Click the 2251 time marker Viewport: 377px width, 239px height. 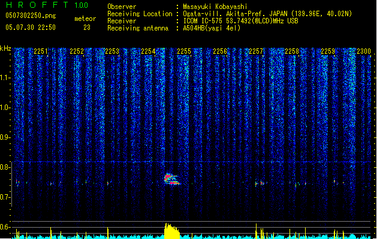[x=41, y=51]
